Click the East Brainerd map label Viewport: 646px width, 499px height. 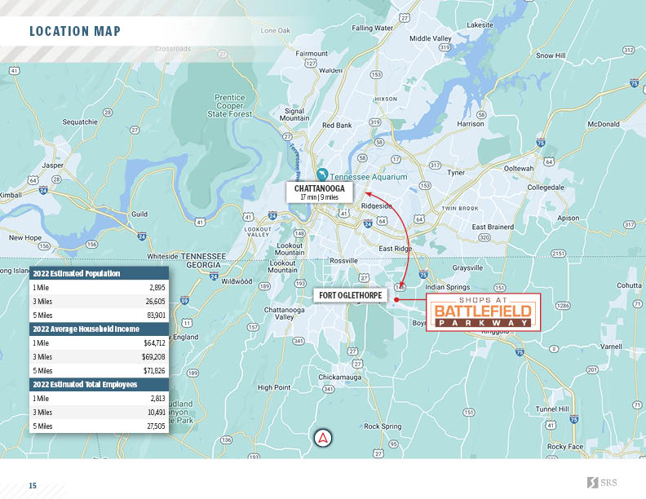493,227
